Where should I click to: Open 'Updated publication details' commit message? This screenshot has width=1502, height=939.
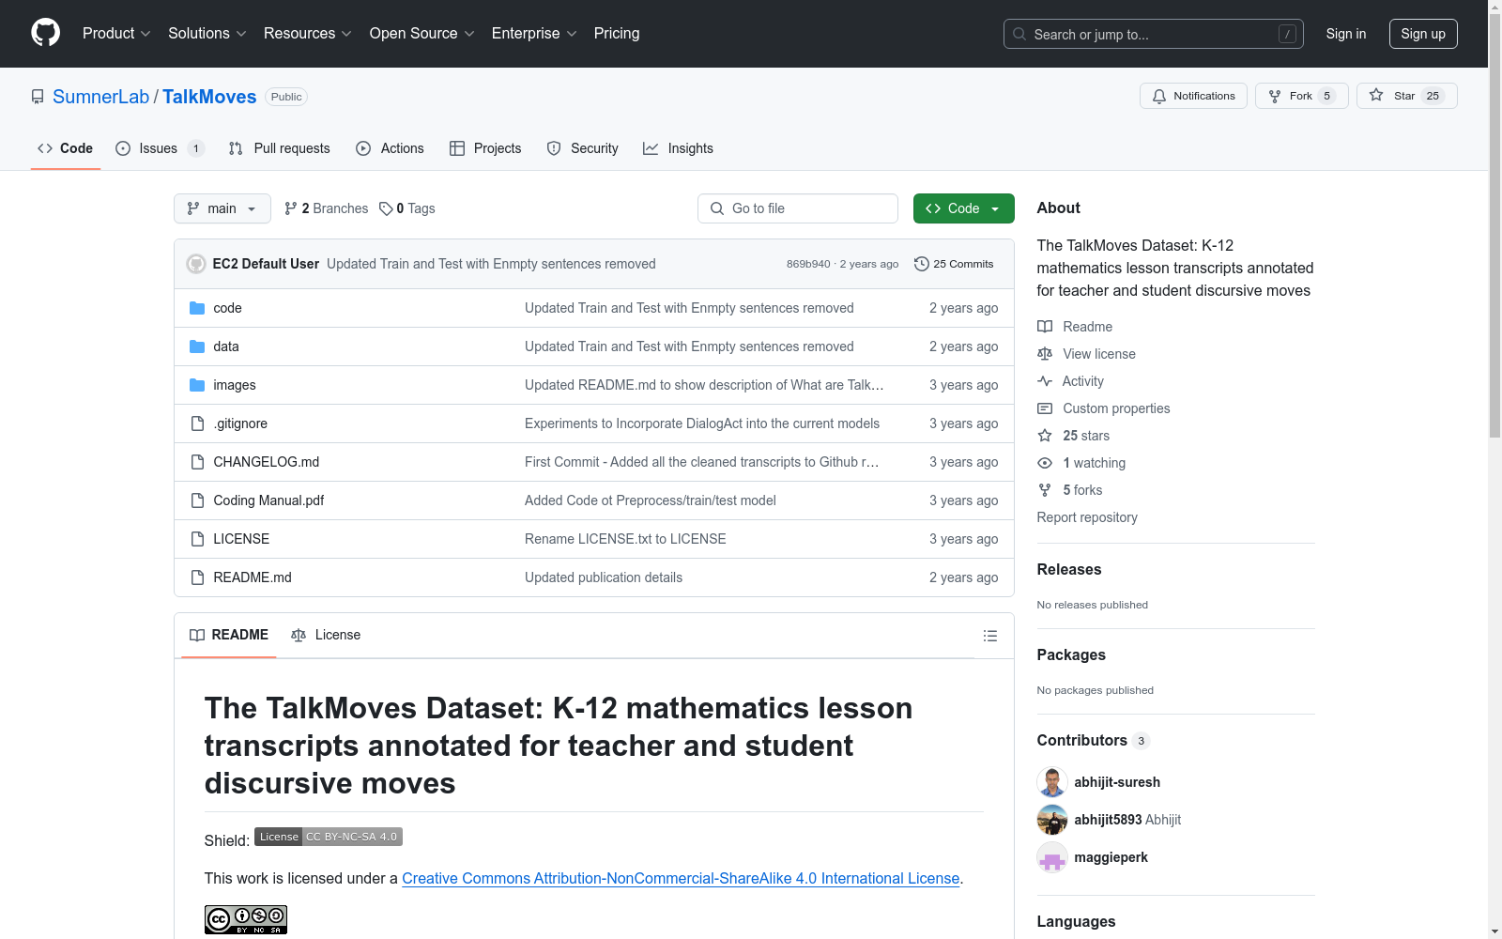[x=604, y=577]
